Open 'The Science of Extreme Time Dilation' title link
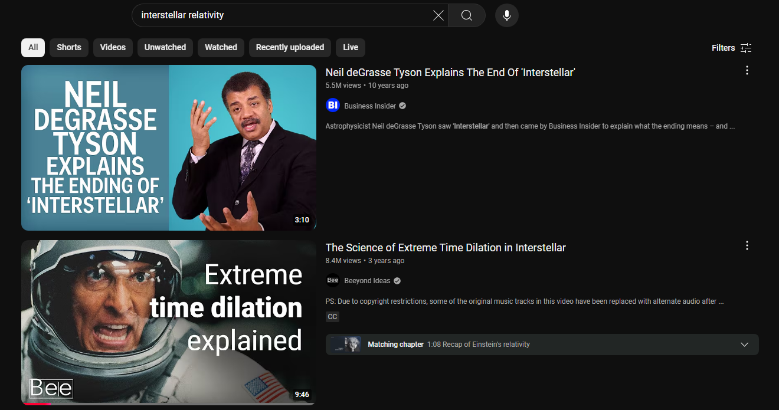The image size is (779, 410). [x=446, y=248]
